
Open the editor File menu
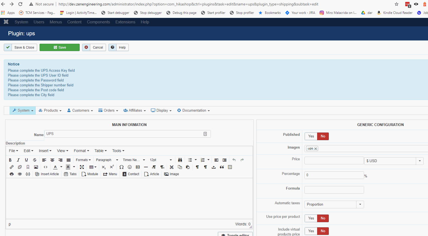pos(14,151)
